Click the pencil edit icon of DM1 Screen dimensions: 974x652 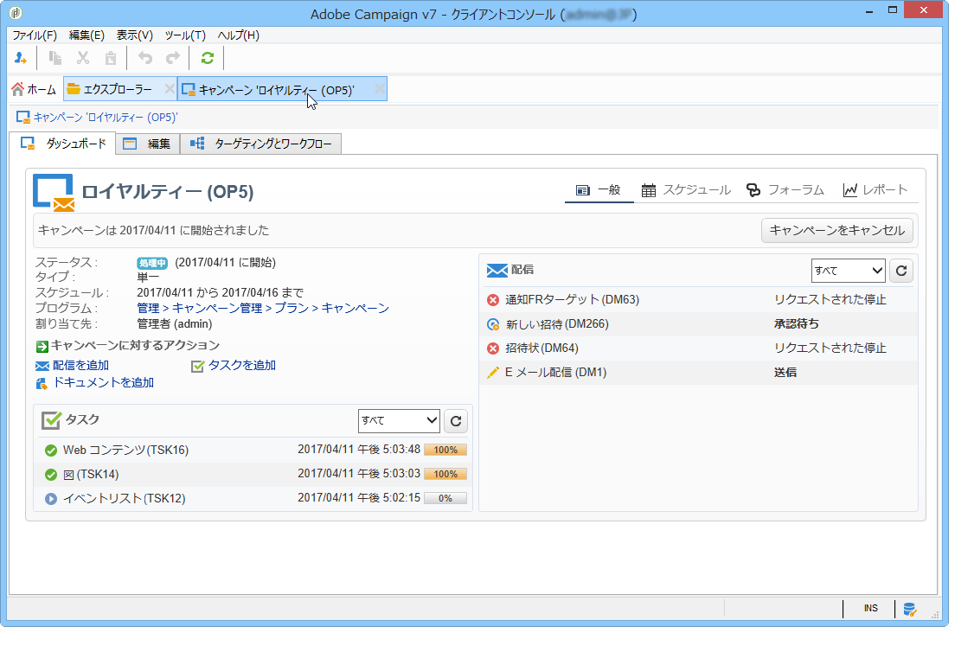point(492,373)
